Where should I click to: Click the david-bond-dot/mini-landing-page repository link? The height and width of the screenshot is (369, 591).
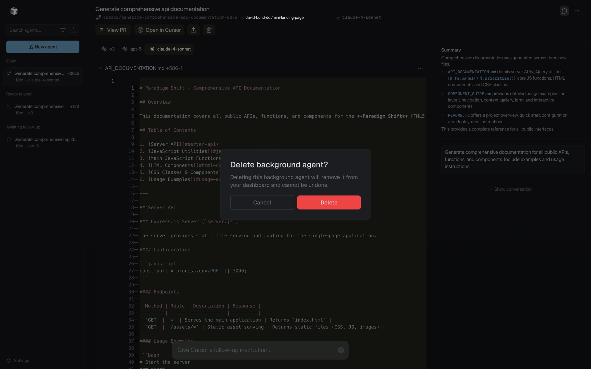point(274,17)
